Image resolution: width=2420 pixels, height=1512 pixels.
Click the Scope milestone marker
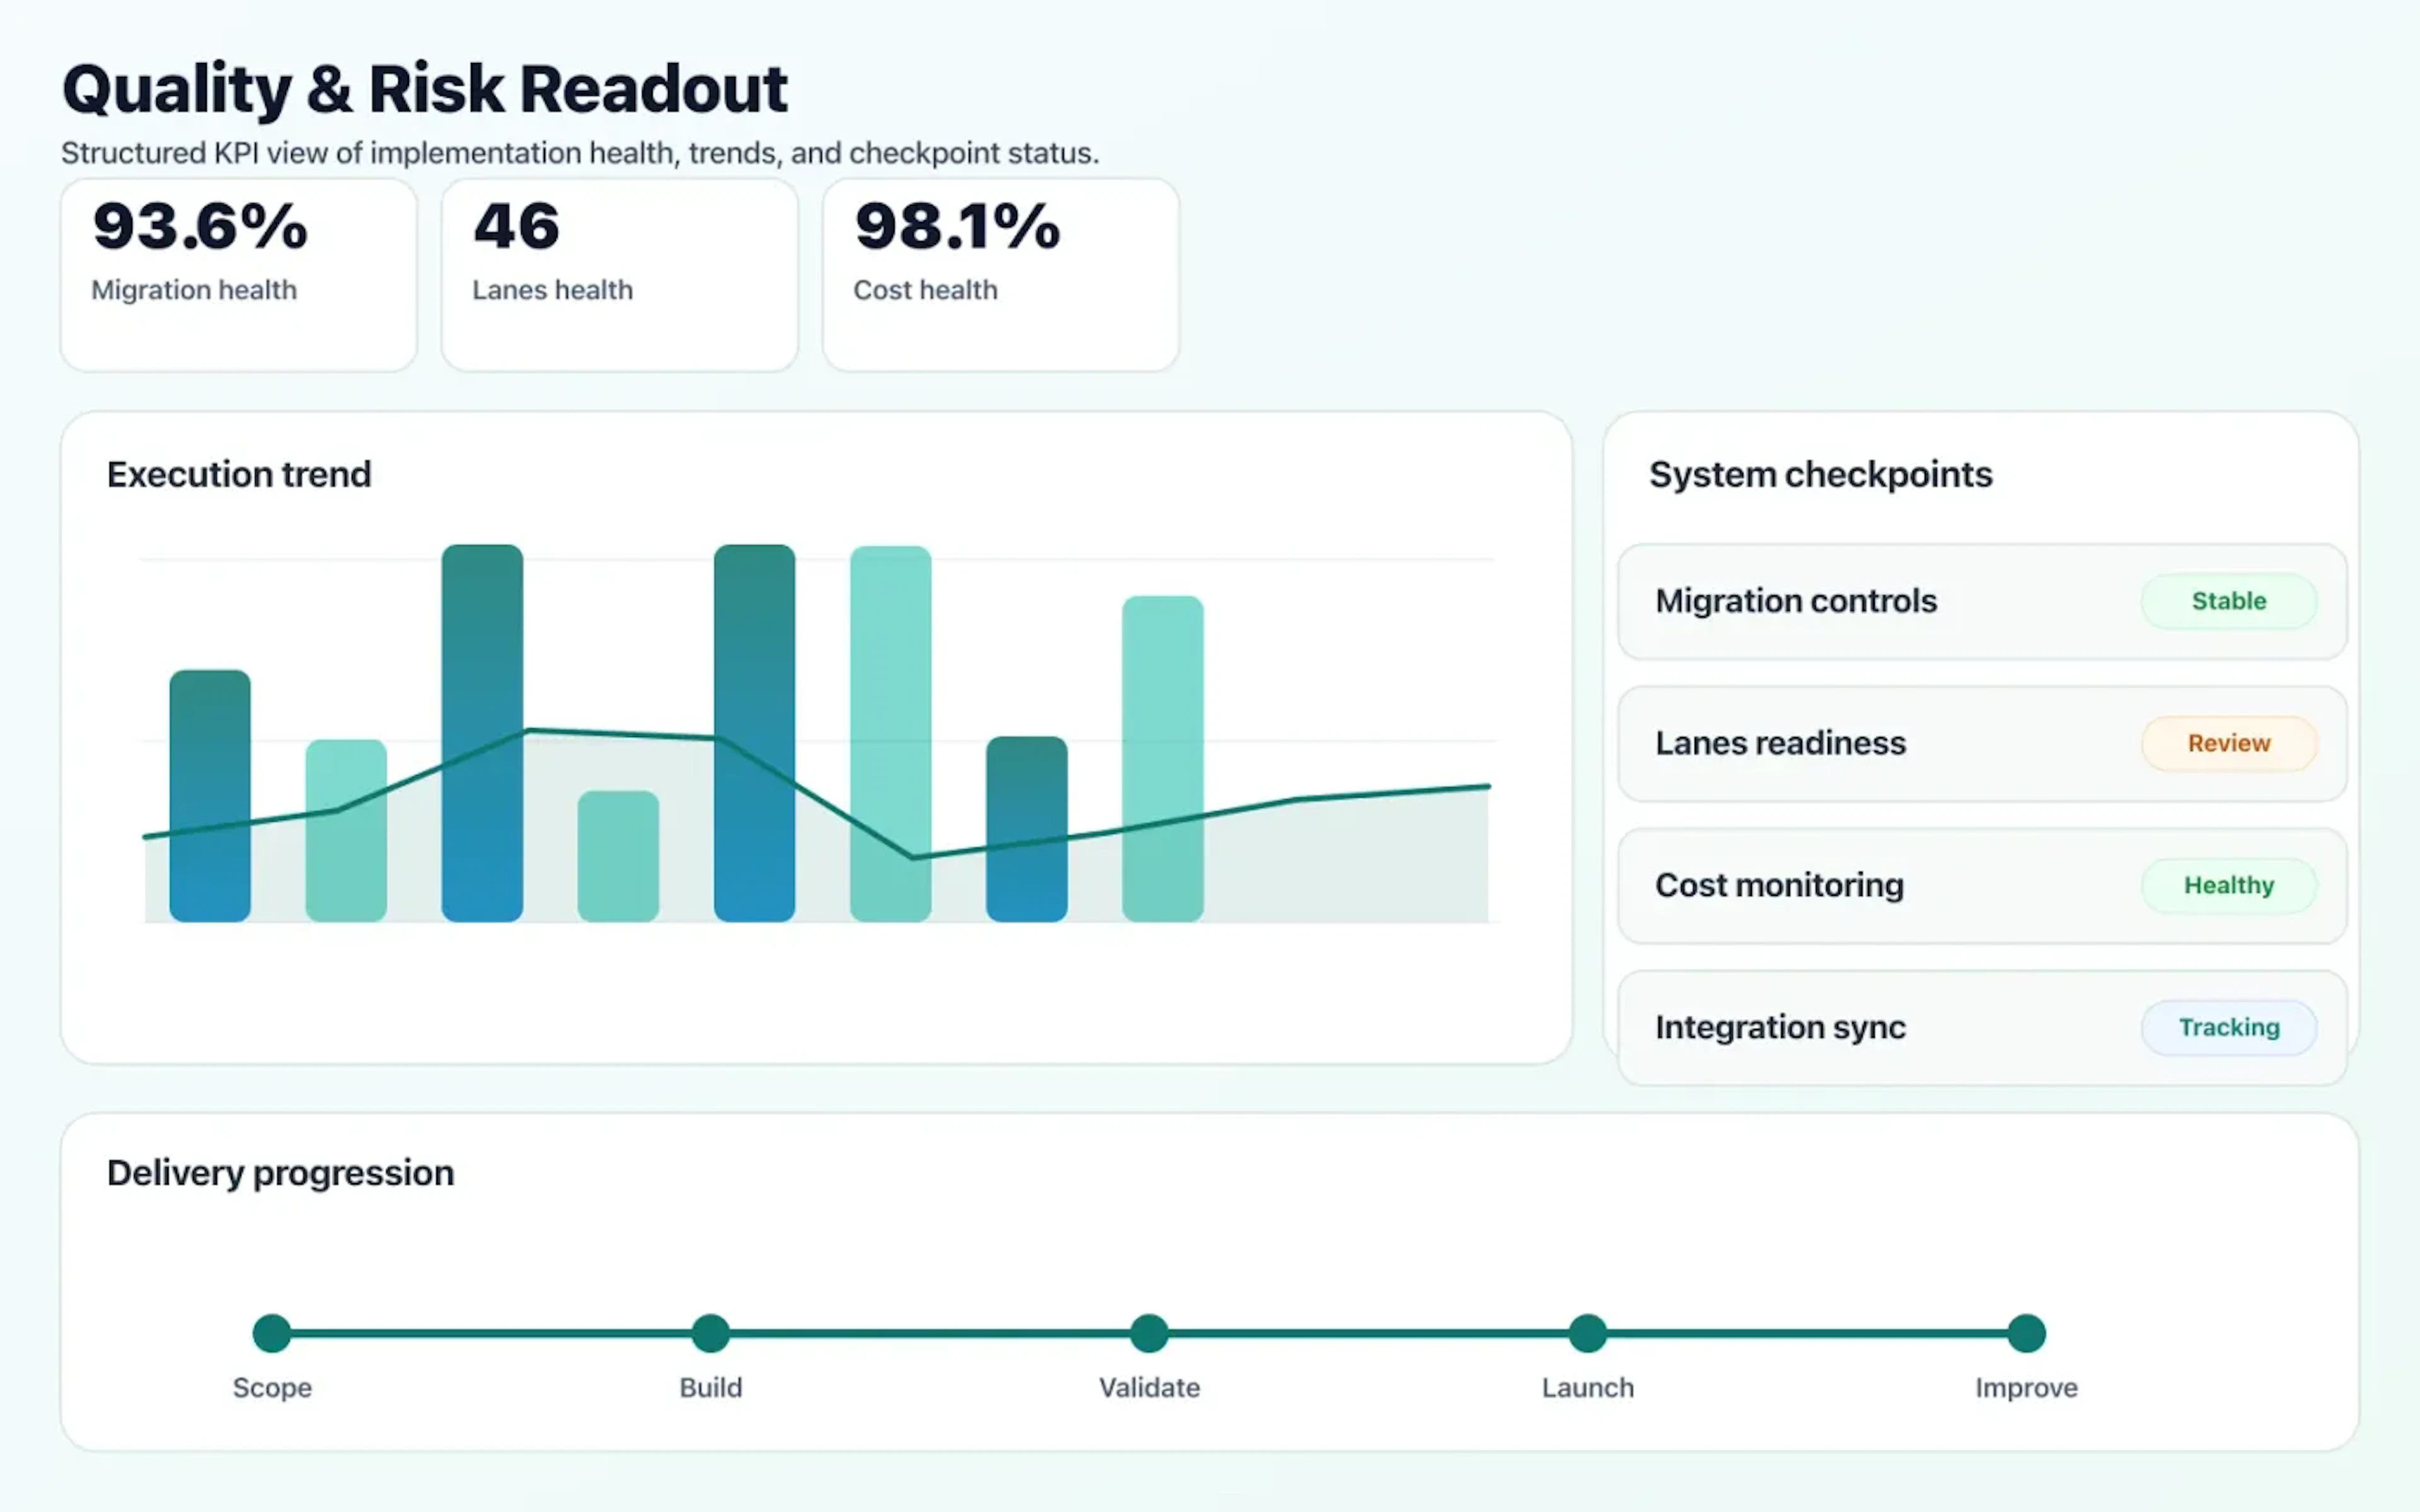271,1332
